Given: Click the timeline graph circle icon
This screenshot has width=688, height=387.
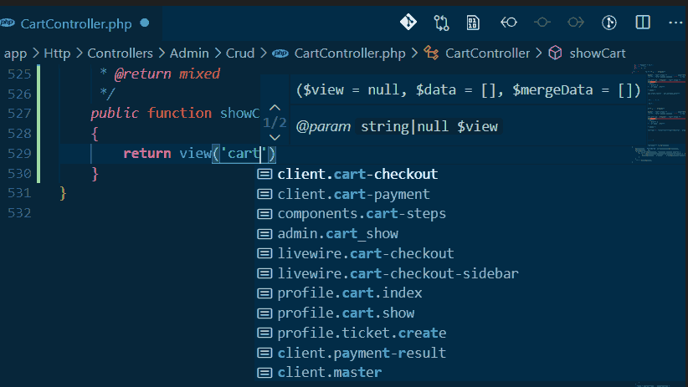Looking at the screenshot, I should tap(542, 23).
